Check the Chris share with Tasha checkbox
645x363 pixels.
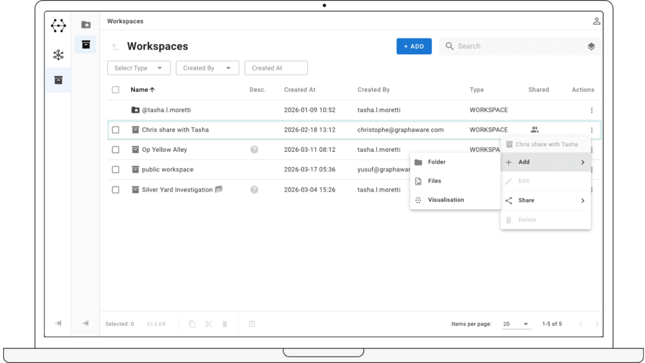116,130
